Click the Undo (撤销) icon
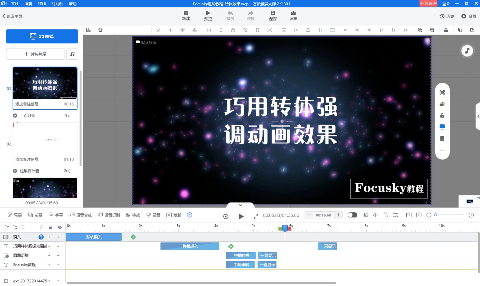 pos(230,13)
